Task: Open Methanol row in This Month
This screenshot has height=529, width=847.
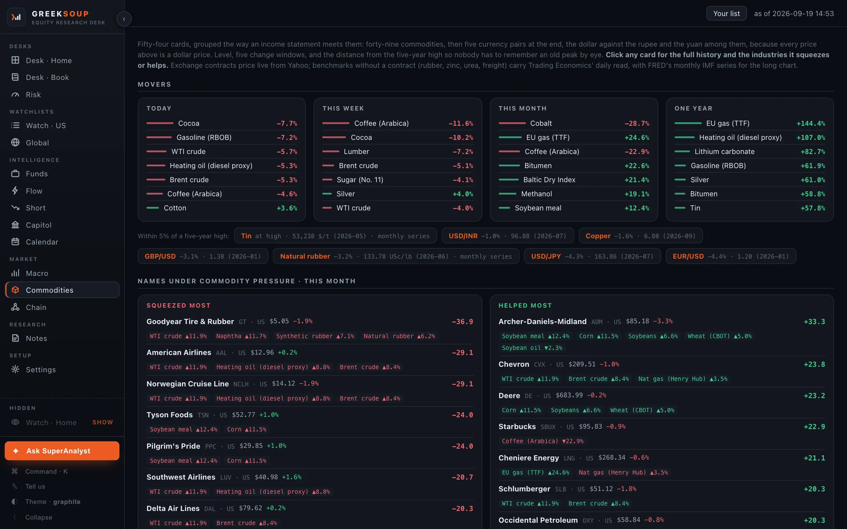Action: point(574,194)
